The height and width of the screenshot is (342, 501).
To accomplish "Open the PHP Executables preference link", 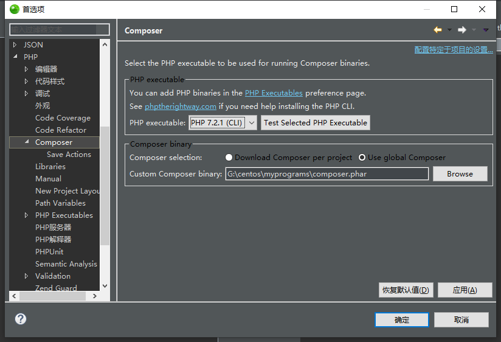I will click(x=274, y=93).
